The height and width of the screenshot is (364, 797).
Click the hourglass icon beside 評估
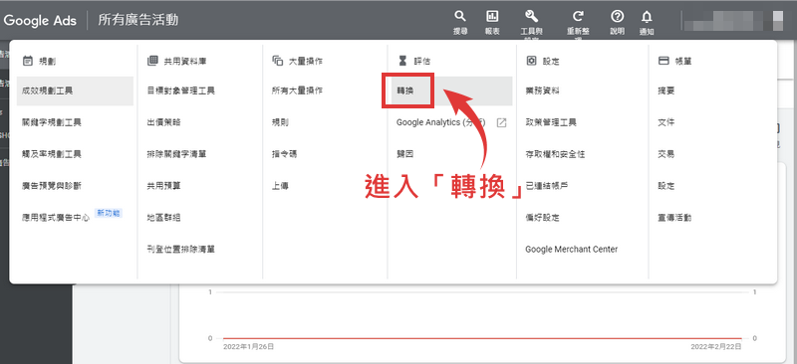click(402, 61)
